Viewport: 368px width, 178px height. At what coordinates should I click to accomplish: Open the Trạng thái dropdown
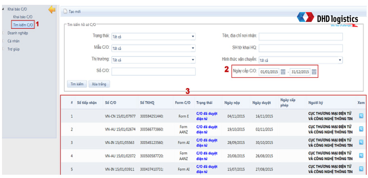[153, 37]
